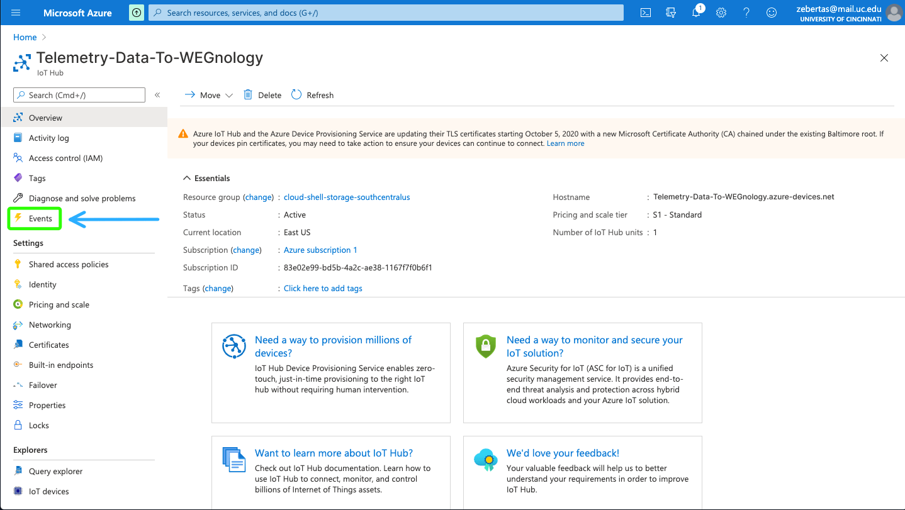Image resolution: width=905 pixels, height=510 pixels.
Task: Collapse the left navigation with the chevron
Action: tap(157, 95)
